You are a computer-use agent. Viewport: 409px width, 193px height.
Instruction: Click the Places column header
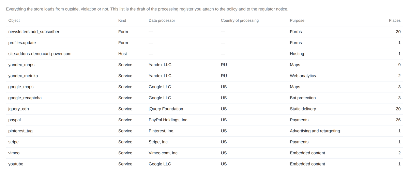point(395,20)
